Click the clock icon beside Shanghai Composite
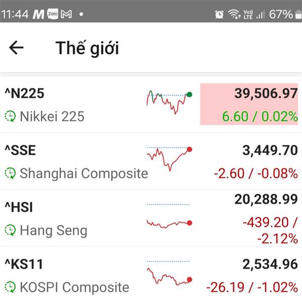302x302 pixels. (x=10, y=173)
